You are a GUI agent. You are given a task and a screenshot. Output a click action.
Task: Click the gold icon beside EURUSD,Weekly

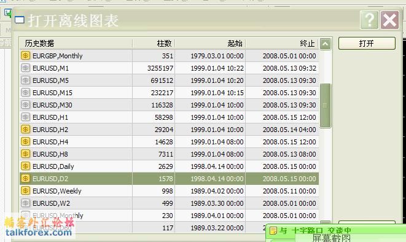(25, 191)
